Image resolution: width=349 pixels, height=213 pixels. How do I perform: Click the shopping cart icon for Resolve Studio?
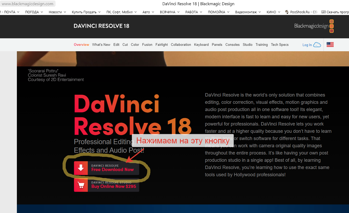[81, 185]
